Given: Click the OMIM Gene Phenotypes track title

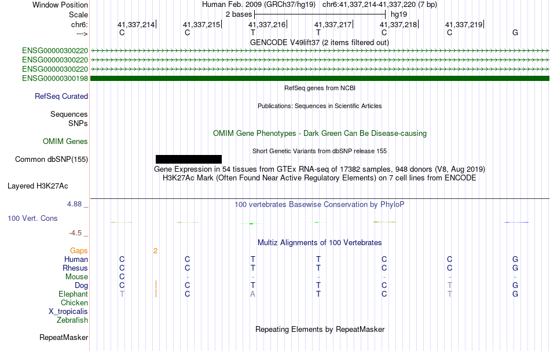Looking at the screenshot, I should 320,134.
